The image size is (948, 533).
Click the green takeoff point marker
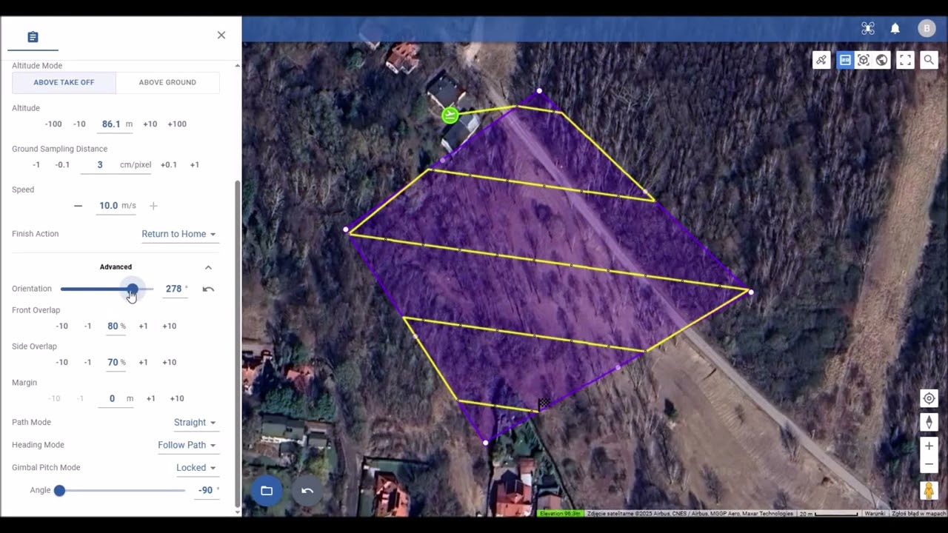click(x=450, y=115)
